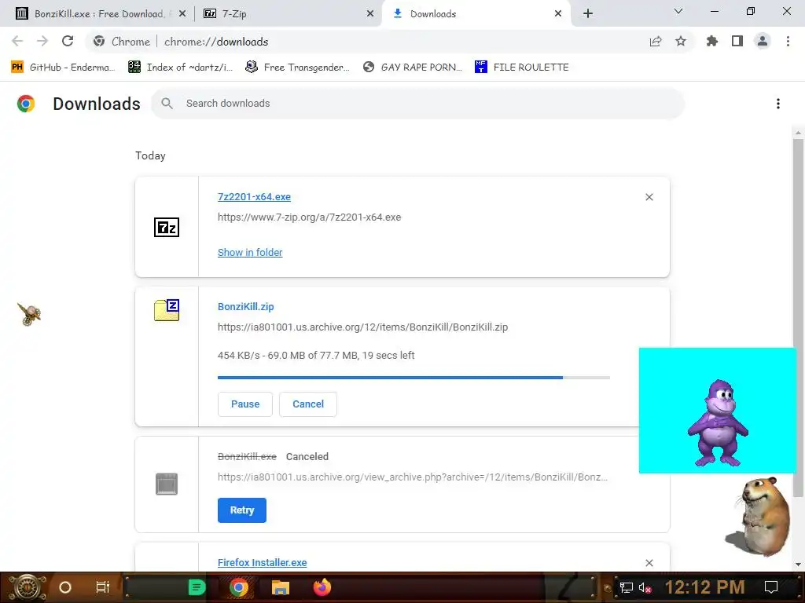Viewport: 805px width, 603px height.
Task: Retry the canceled BonziKill.exe download
Action: pyautogui.click(x=242, y=510)
